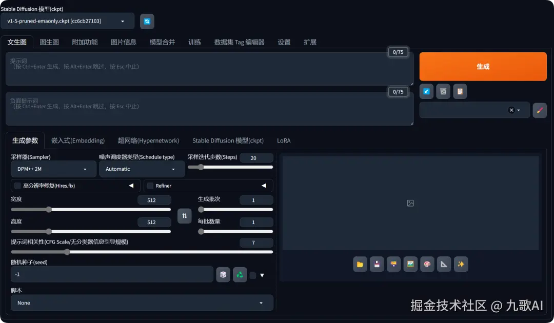Viewport: 554px width, 323px height.
Task: Check the extra seed options box
Action: (x=252, y=274)
